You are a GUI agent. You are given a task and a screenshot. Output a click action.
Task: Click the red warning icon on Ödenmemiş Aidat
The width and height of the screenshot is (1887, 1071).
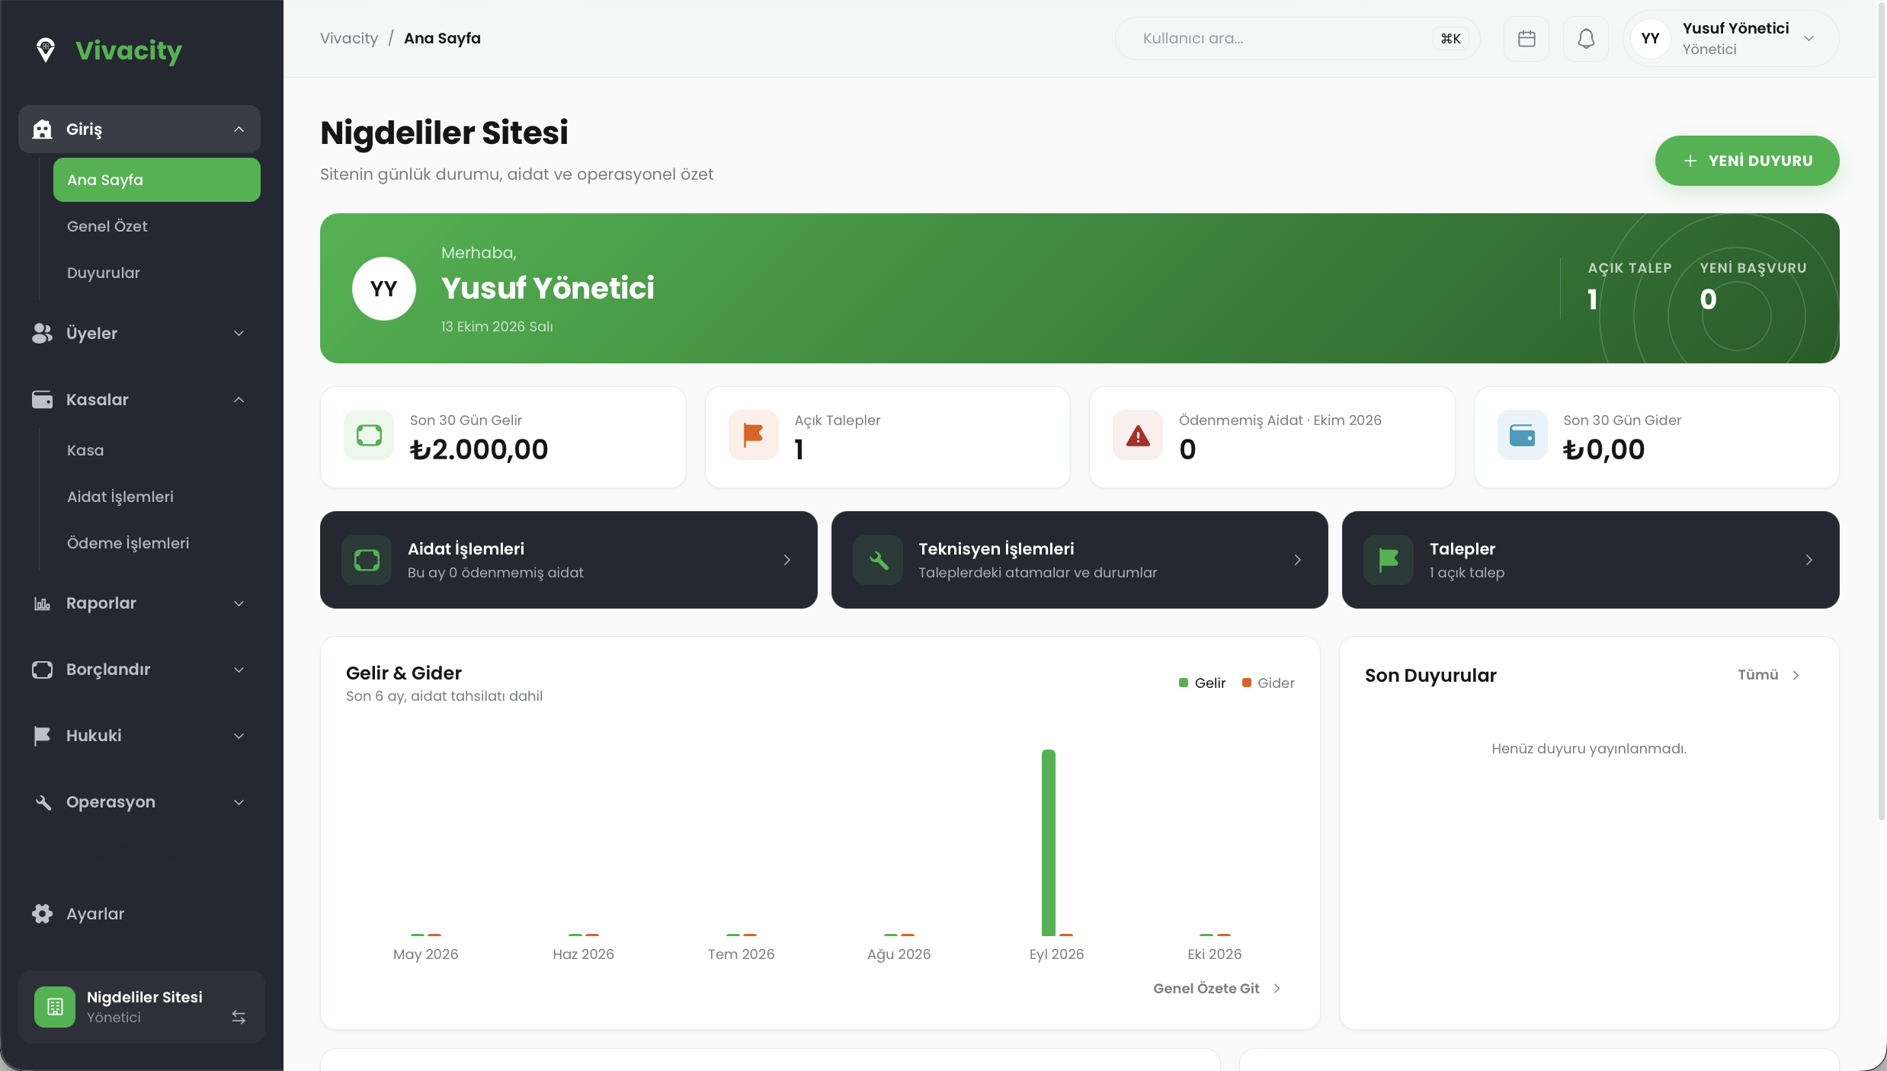(x=1138, y=435)
